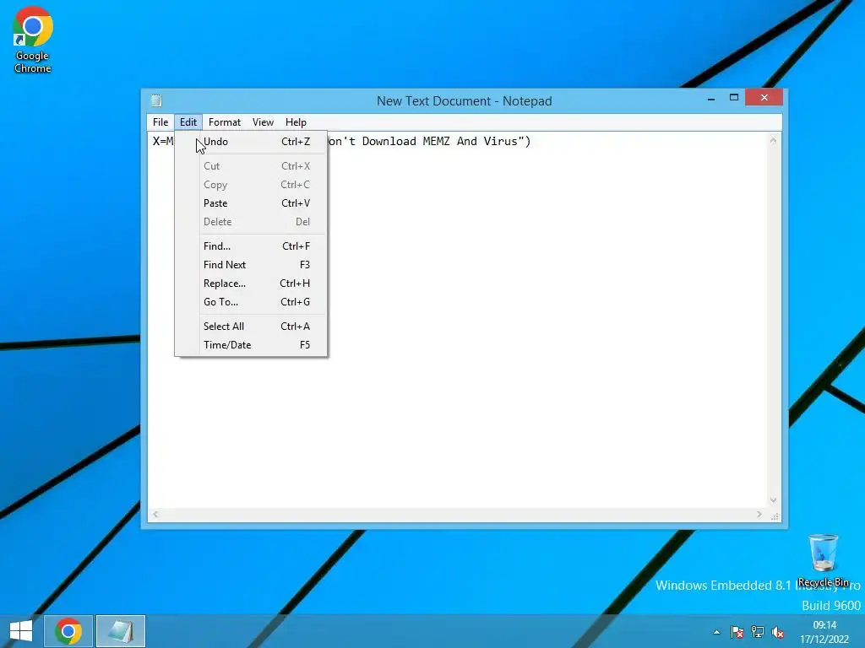Show hidden tray icons arrow
This screenshot has width=865, height=648.
click(716, 632)
